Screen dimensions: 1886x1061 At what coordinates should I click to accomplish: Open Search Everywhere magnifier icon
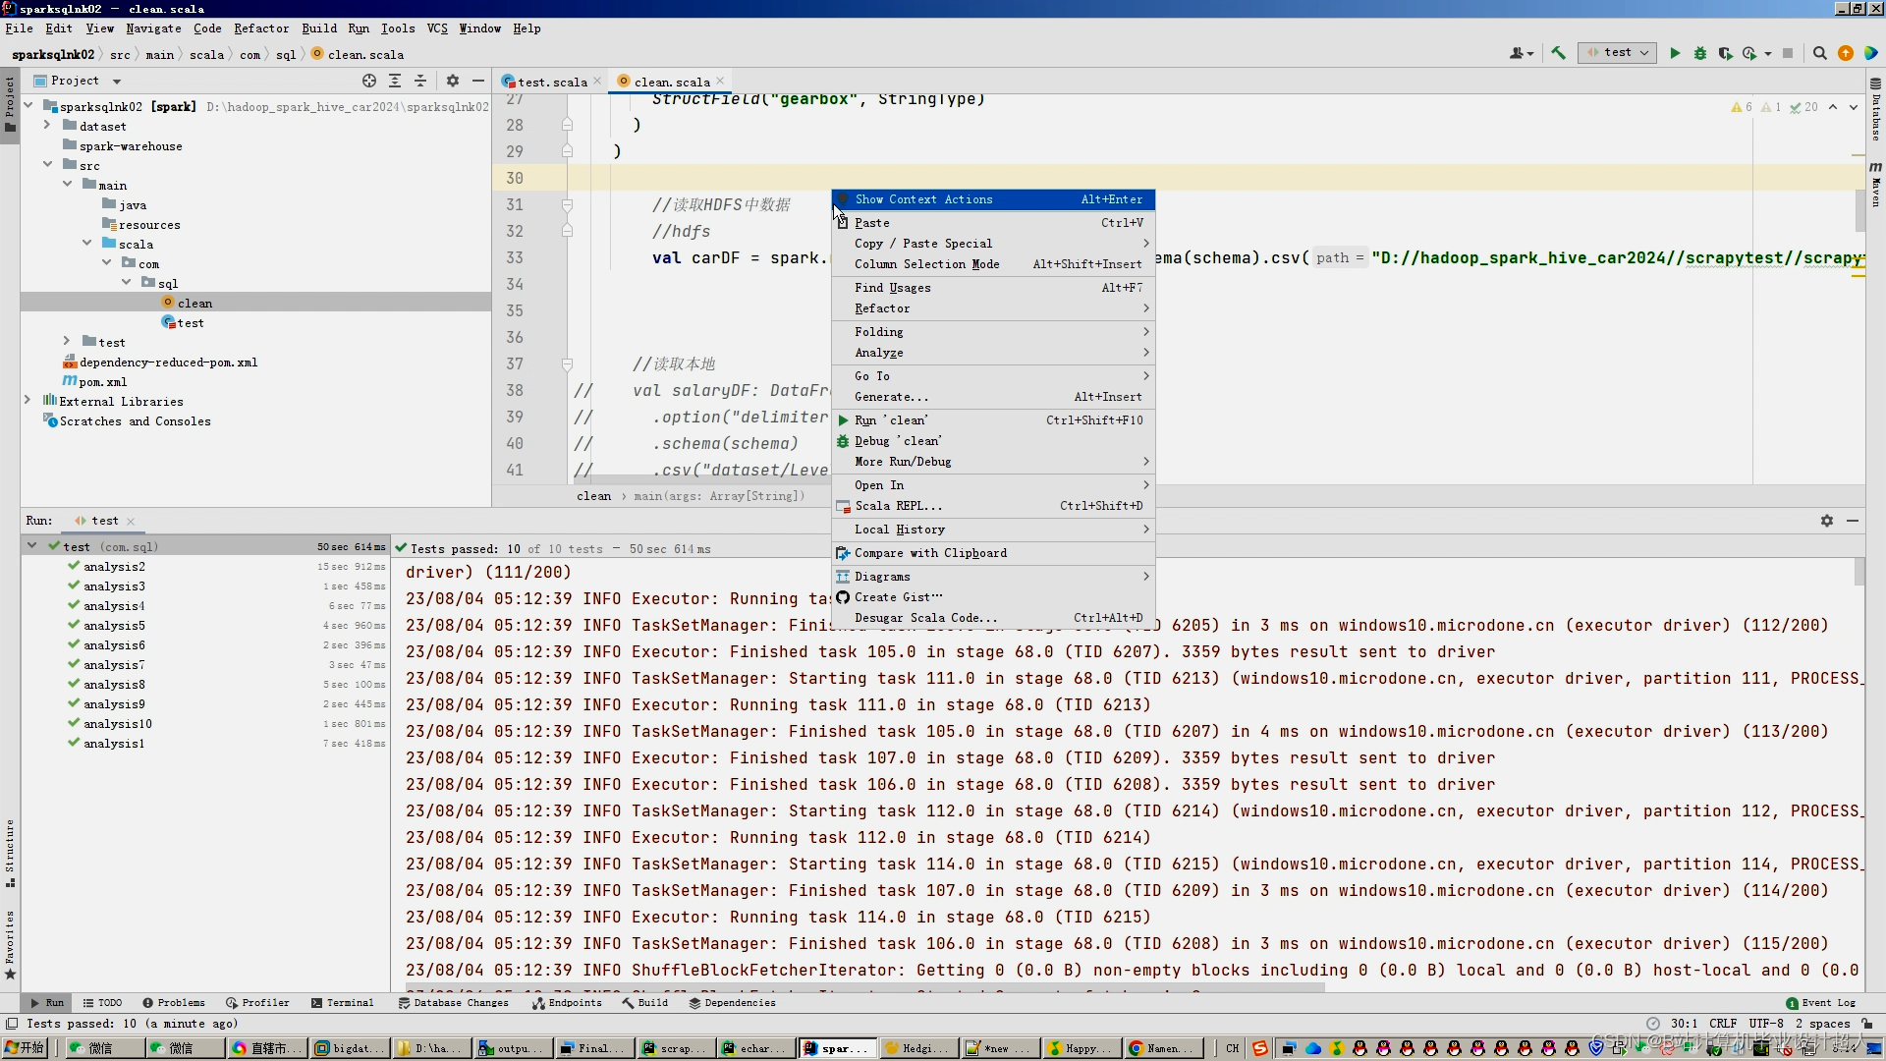click(1819, 53)
